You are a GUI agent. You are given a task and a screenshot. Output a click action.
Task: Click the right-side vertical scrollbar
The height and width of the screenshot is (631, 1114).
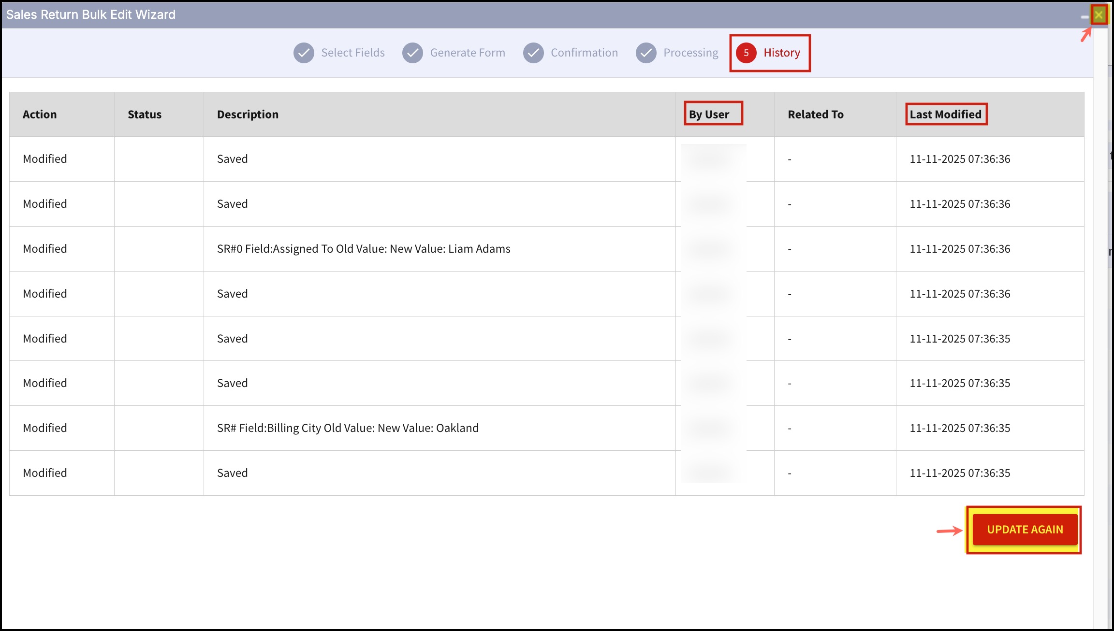click(x=1100, y=314)
